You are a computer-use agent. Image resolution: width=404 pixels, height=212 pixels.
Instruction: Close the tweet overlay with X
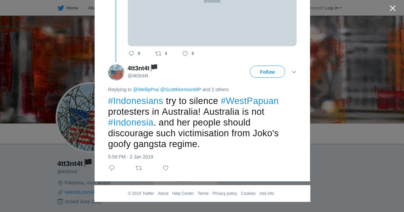393,8
